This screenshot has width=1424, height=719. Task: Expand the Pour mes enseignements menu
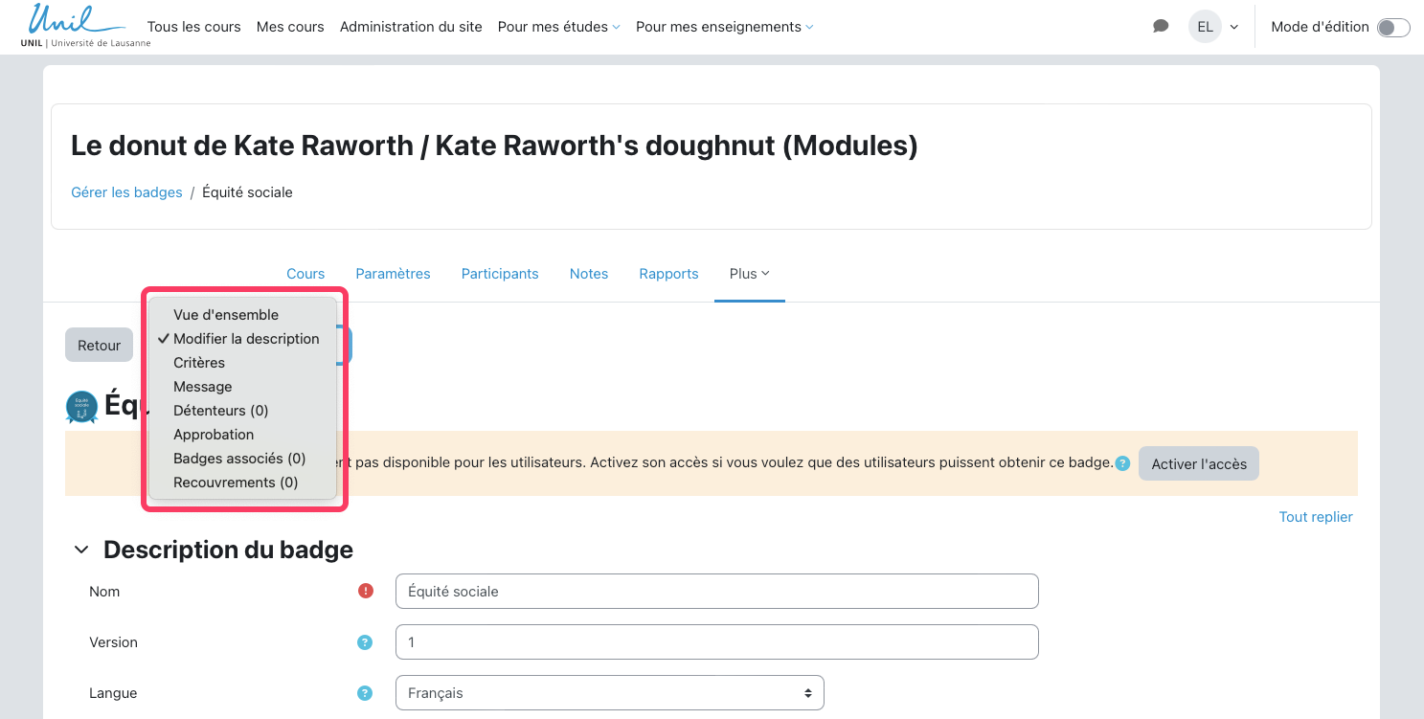[x=724, y=27]
